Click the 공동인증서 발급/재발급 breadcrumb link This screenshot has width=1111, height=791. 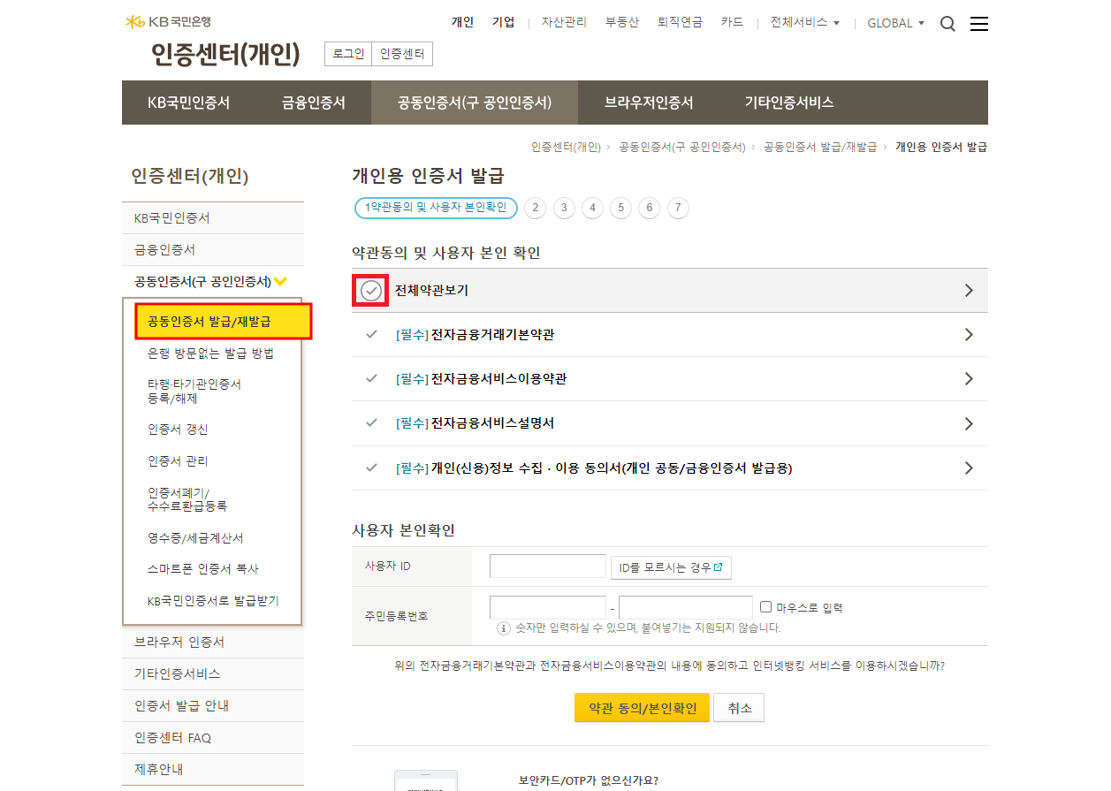[x=820, y=147]
